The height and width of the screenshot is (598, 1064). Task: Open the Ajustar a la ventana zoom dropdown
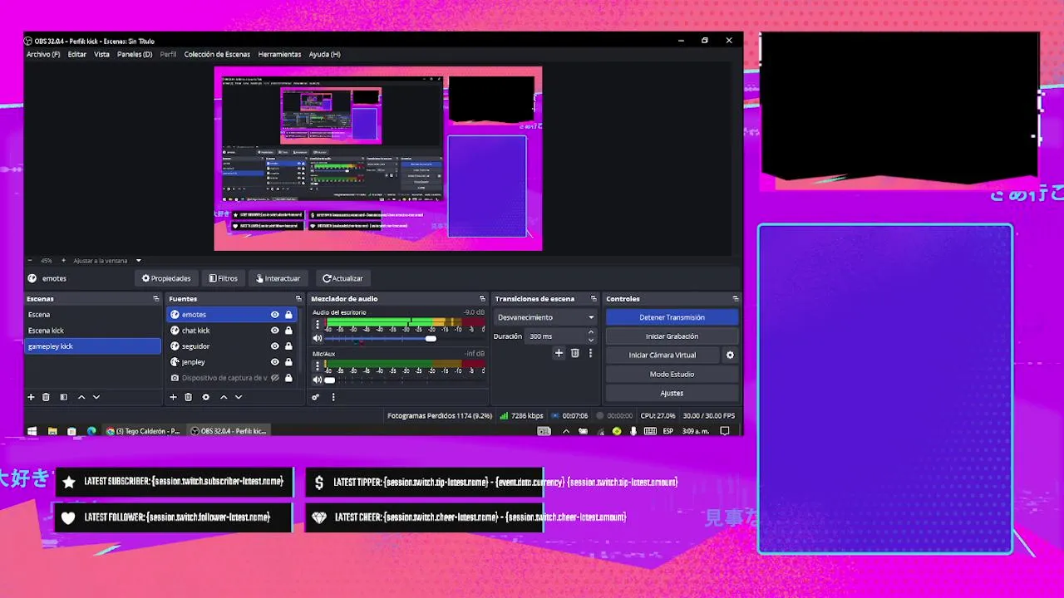click(x=107, y=261)
